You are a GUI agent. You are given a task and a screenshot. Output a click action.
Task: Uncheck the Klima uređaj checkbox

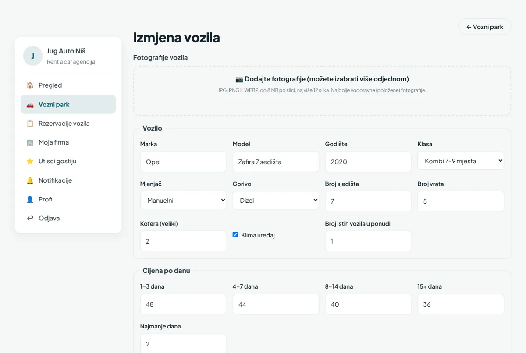[x=235, y=235]
